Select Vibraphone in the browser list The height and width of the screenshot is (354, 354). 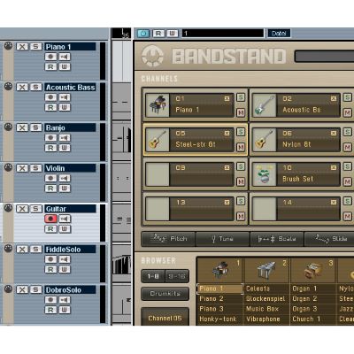tap(263, 319)
